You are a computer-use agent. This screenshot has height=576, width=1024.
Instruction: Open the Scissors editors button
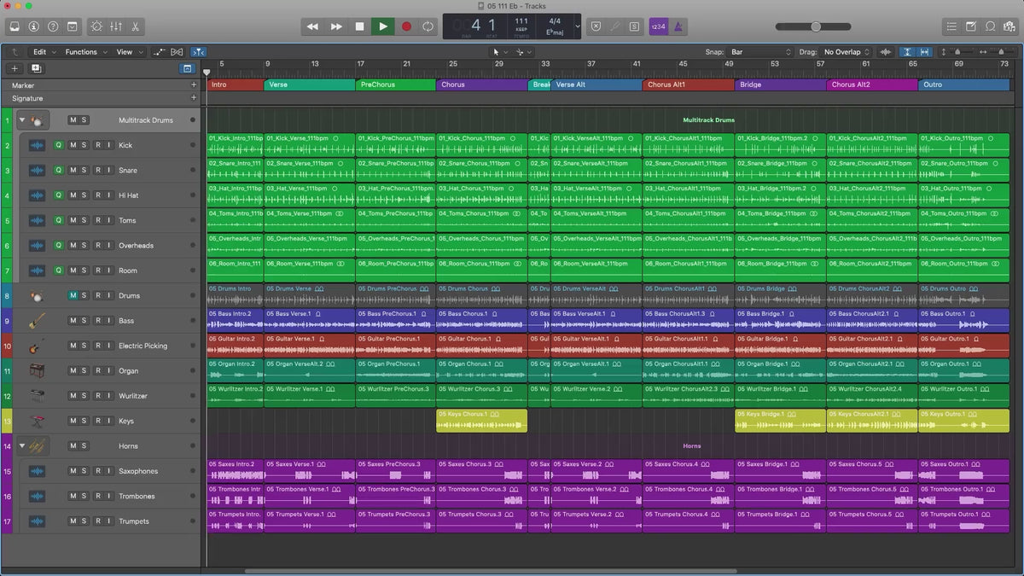(136, 26)
